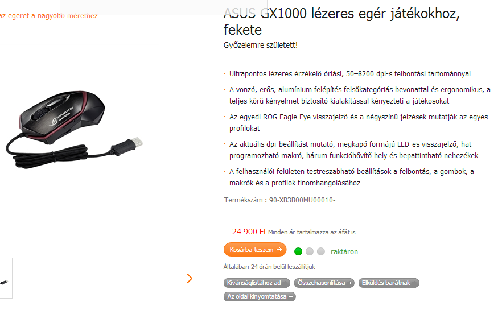Viewport: 502px width, 310px height.
Task: Click the rightmost gray stock indicator dot
Action: click(x=321, y=251)
